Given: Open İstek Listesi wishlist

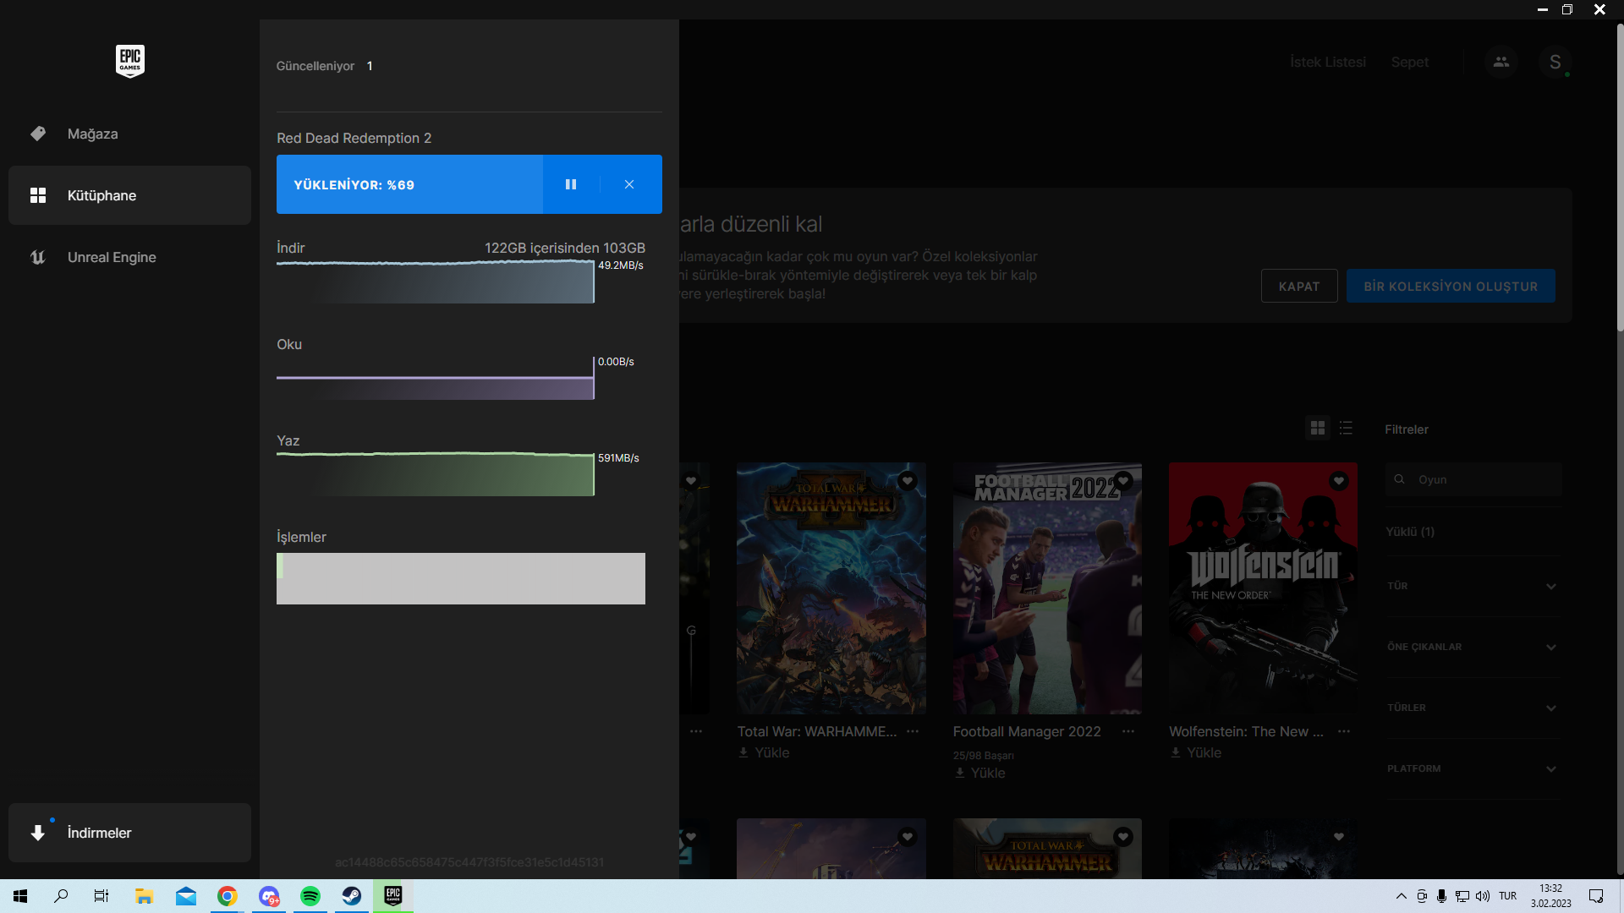Looking at the screenshot, I should pos(1328,62).
